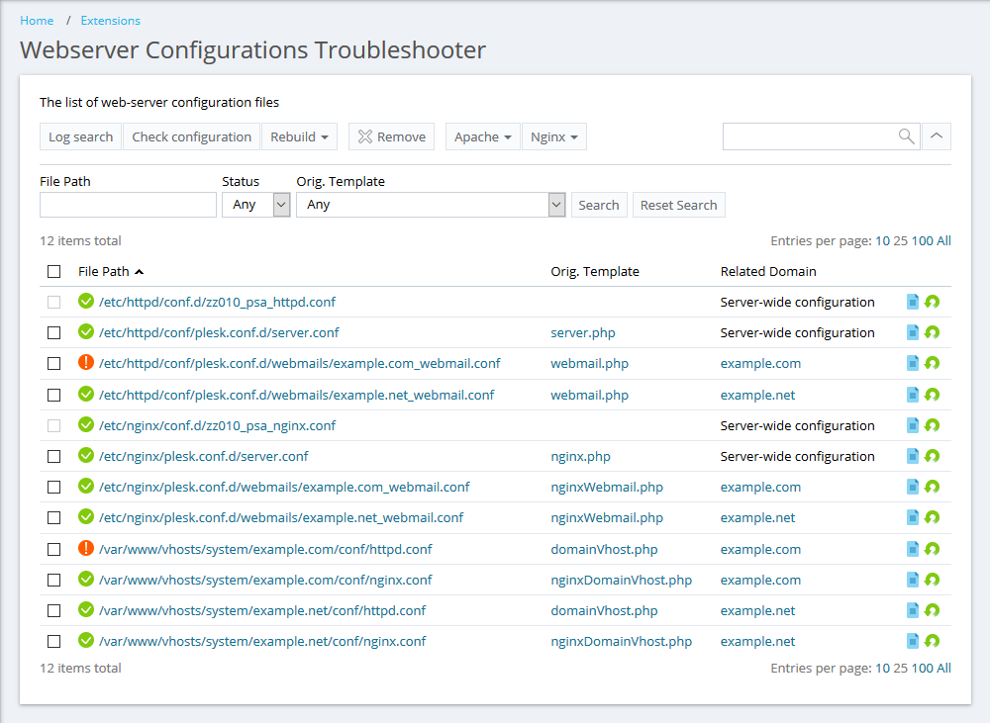Click view file icon for nginxDomainVhost.php example.net row
This screenshot has width=990, height=723.
click(x=913, y=642)
